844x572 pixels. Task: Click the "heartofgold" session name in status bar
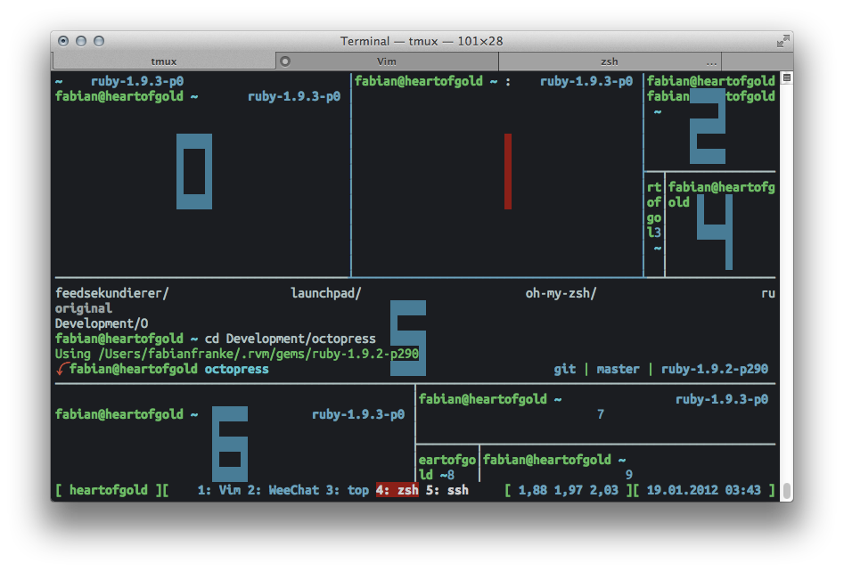[108, 490]
